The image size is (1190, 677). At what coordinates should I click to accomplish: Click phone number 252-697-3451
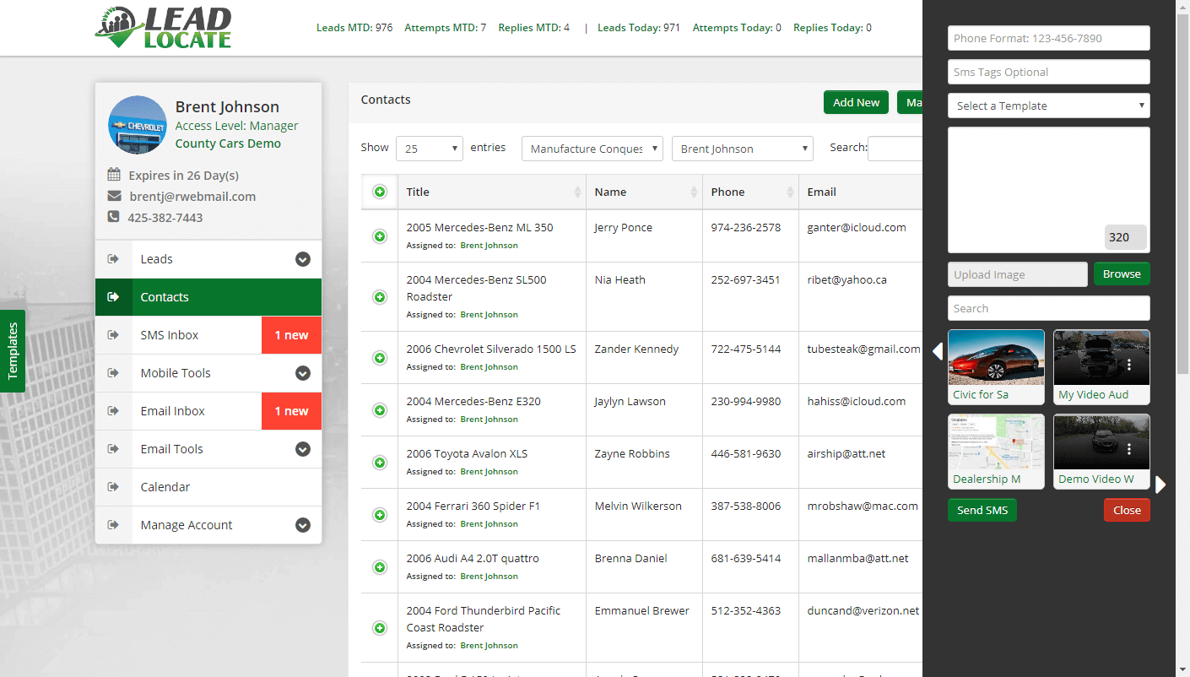point(746,279)
